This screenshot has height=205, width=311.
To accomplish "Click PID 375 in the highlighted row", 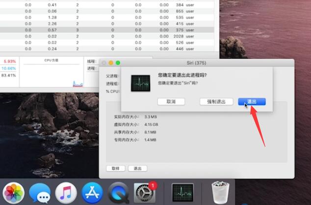I will pos(180,30).
